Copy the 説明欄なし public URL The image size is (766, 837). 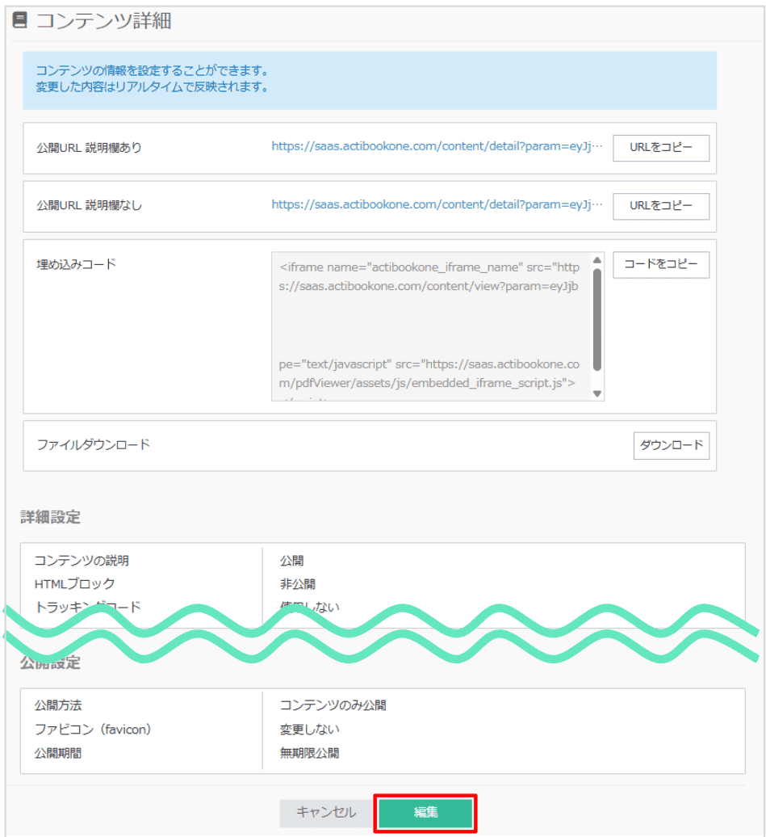[x=660, y=205]
